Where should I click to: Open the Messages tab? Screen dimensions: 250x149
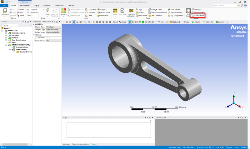(67, 144)
